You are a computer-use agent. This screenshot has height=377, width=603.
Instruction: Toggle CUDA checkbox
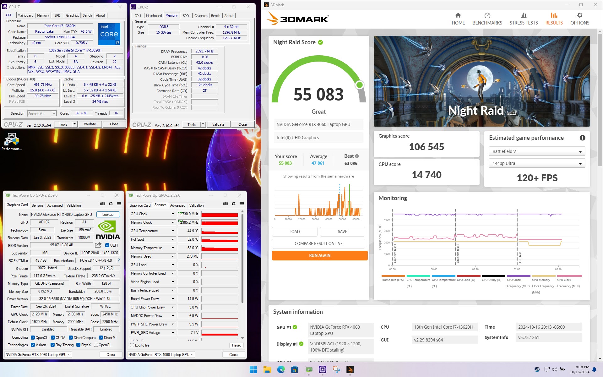tap(53, 338)
